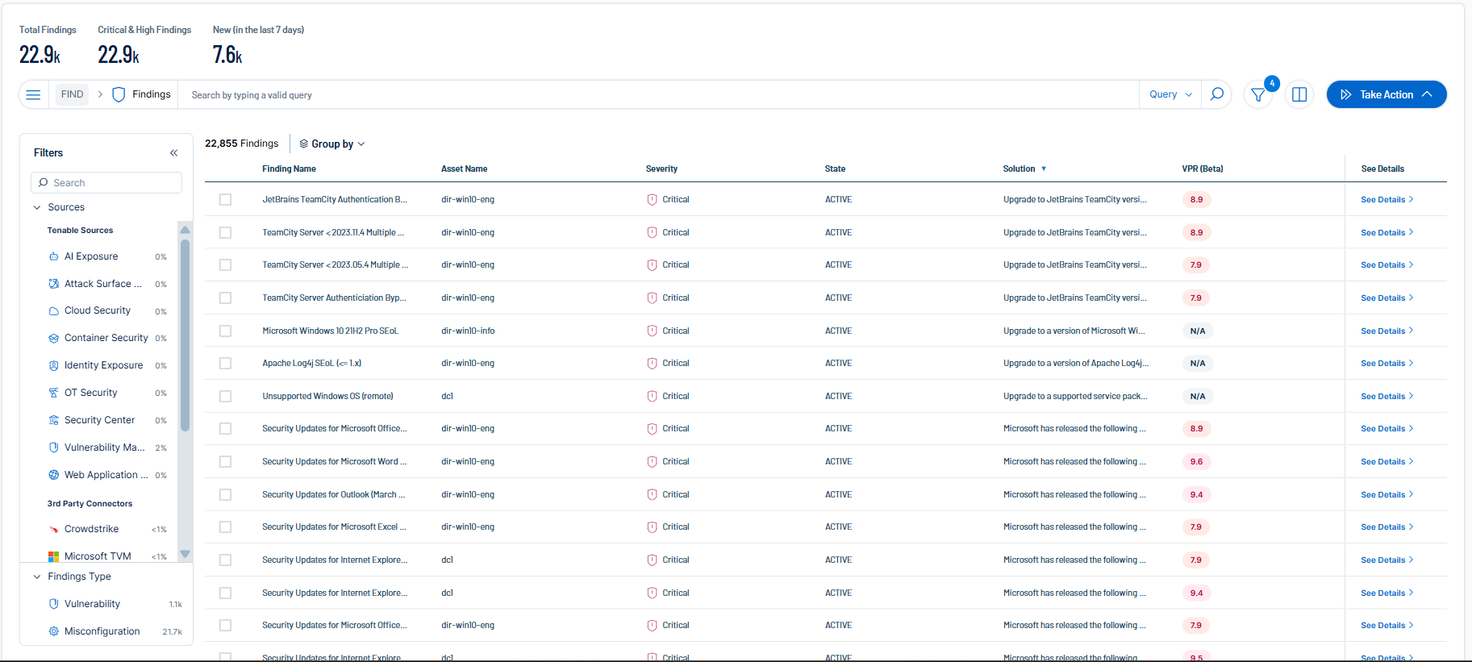Viewport: 1472px width, 662px height.
Task: Tick checkbox for Unsupported Windows OS finding
Action: coord(225,397)
